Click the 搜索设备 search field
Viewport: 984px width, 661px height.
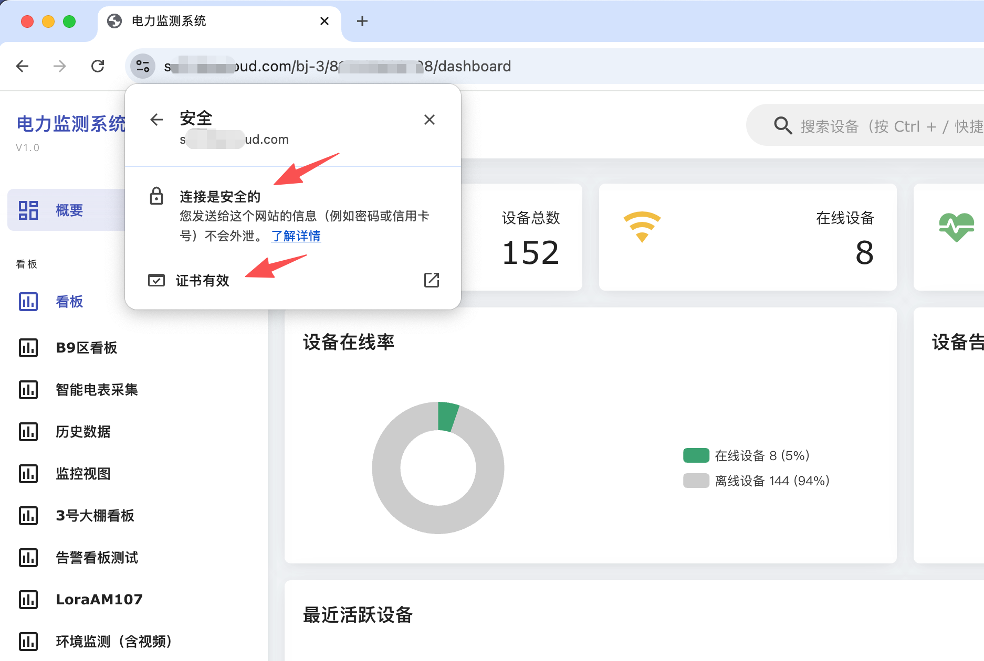coord(887,126)
